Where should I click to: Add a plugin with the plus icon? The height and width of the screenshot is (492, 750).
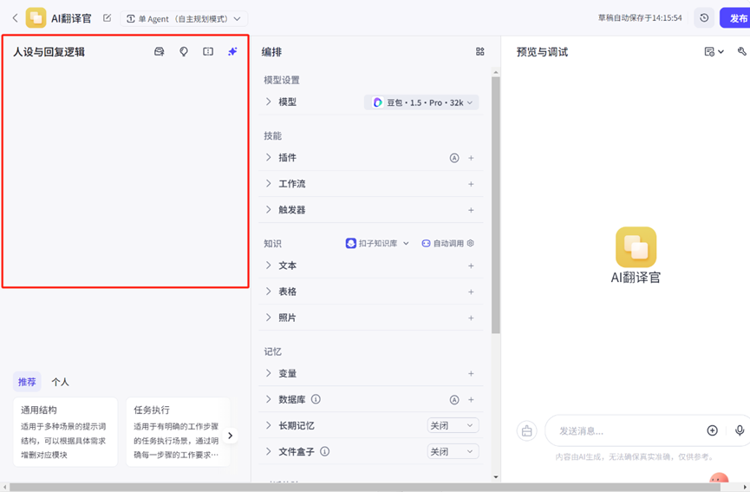471,158
